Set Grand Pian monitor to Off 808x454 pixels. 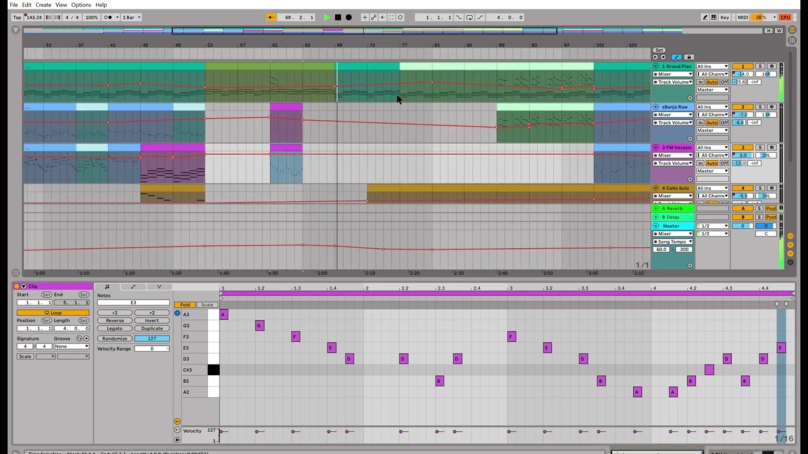pos(724,82)
